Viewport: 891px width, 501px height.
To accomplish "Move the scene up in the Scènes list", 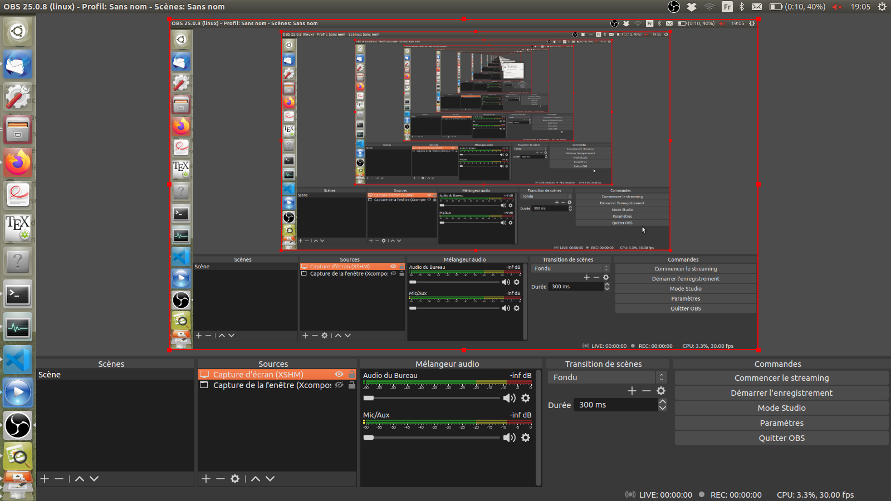I will [80, 479].
